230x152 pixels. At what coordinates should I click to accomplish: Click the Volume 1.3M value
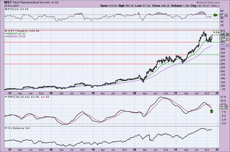tap(180, 6)
